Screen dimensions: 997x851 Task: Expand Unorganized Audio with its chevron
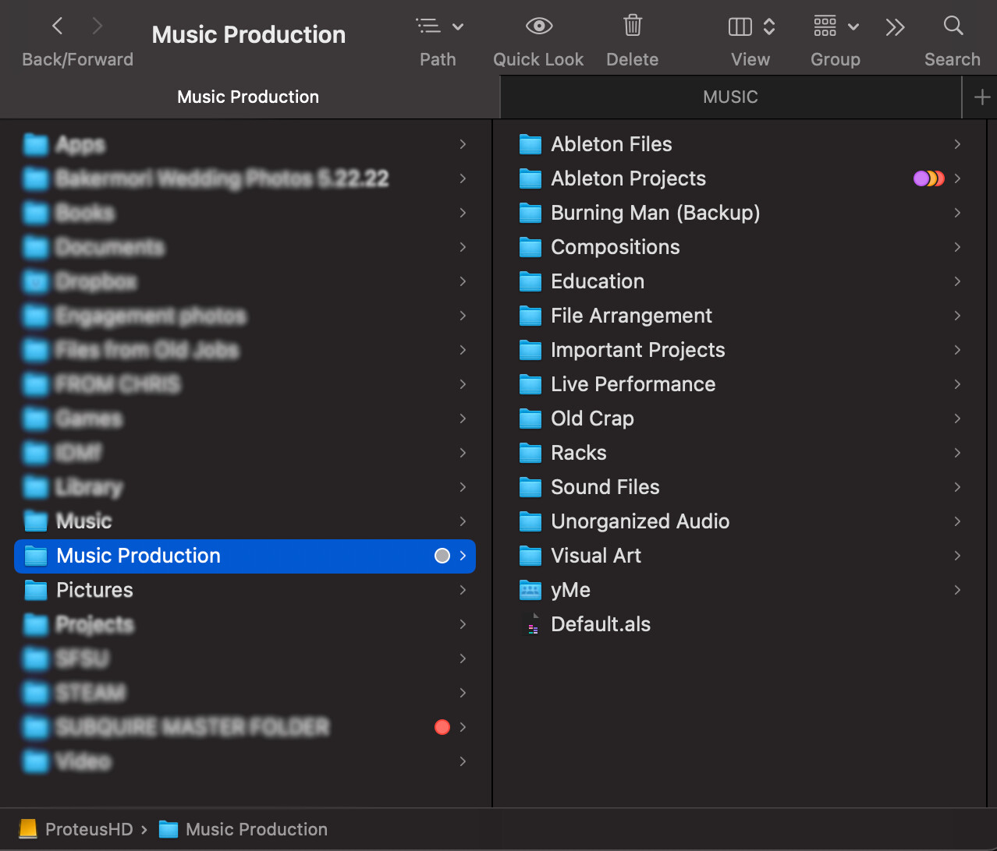[x=957, y=521]
